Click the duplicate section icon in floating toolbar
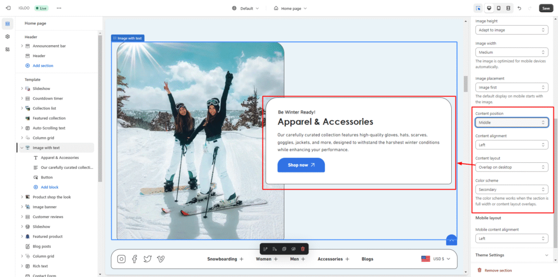 click(284, 249)
